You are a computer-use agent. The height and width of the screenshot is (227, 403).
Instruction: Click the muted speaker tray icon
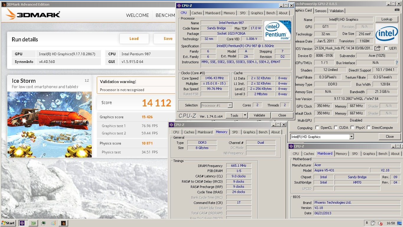(380, 223)
